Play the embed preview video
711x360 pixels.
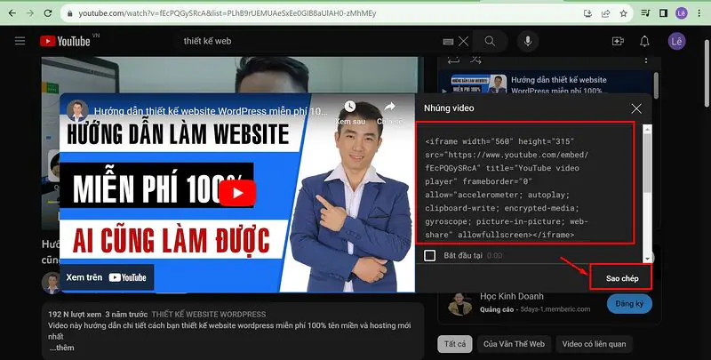(x=237, y=193)
